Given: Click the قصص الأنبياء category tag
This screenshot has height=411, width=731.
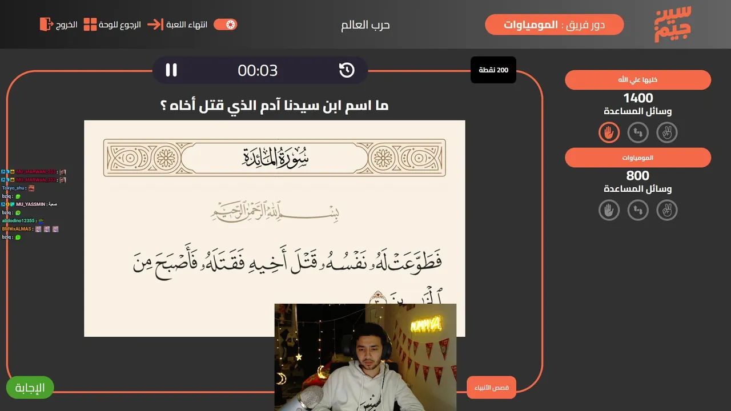Looking at the screenshot, I should tap(491, 388).
